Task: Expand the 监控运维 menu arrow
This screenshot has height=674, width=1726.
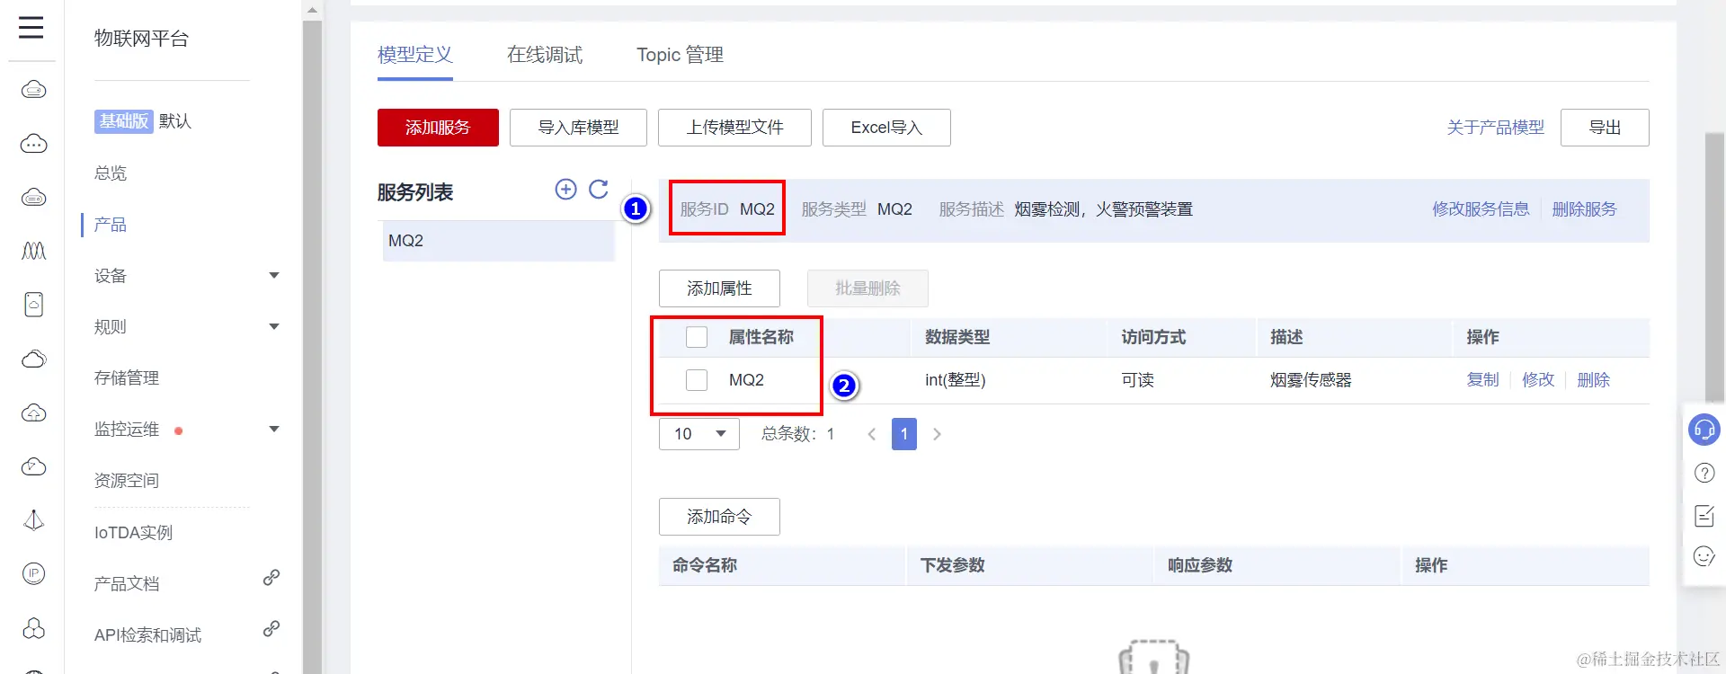Action: point(274,430)
